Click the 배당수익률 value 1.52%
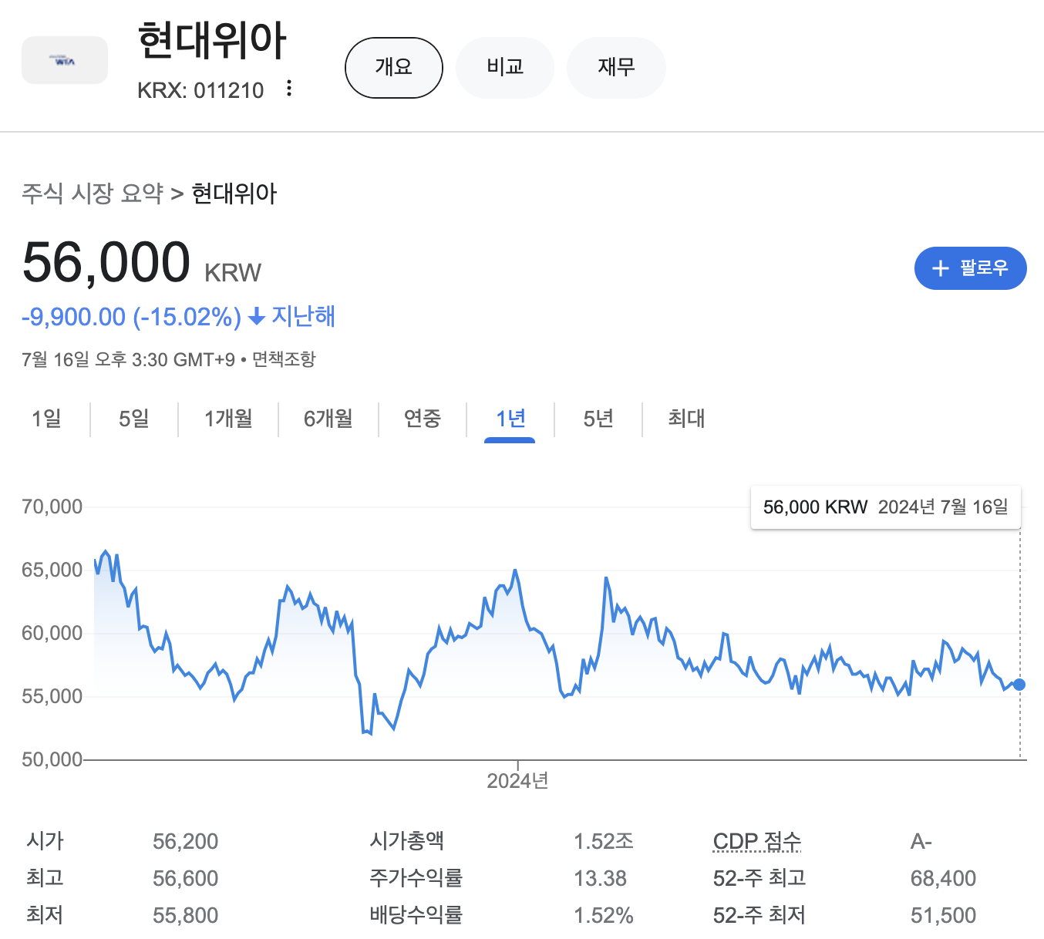 604,915
